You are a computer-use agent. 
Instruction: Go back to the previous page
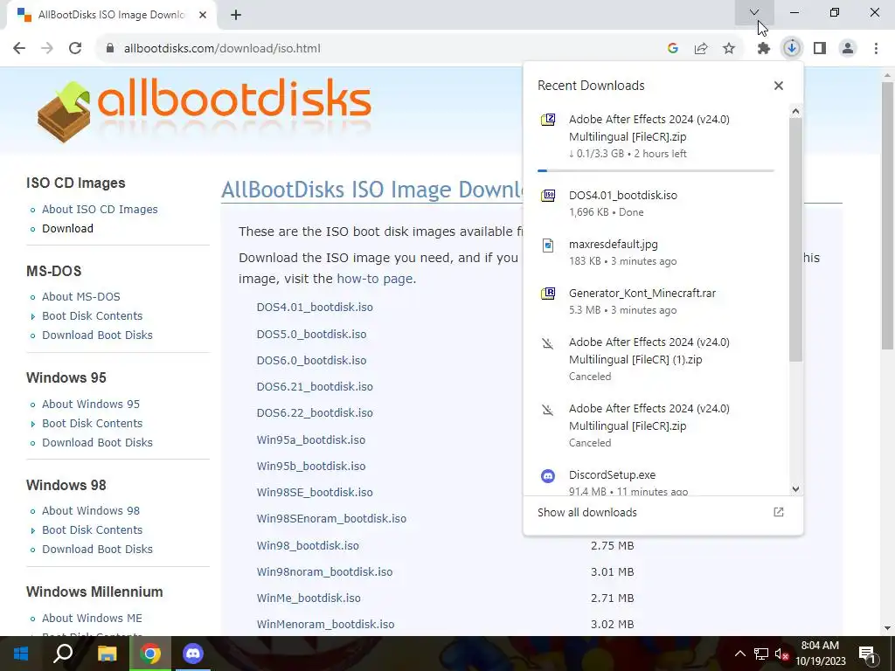tap(19, 48)
